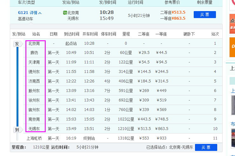Click station name 徐州东 in the stop list
The width and height of the screenshot is (235, 156).
34,100
